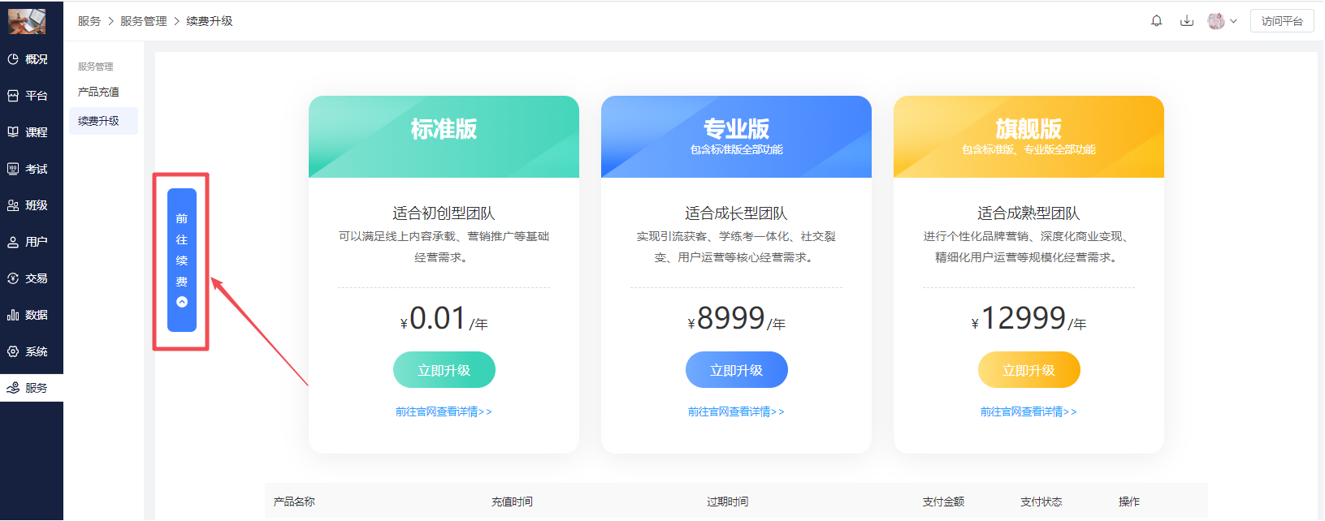Click 立即升级 for 标准版
The image size is (1325, 521).
444,370
